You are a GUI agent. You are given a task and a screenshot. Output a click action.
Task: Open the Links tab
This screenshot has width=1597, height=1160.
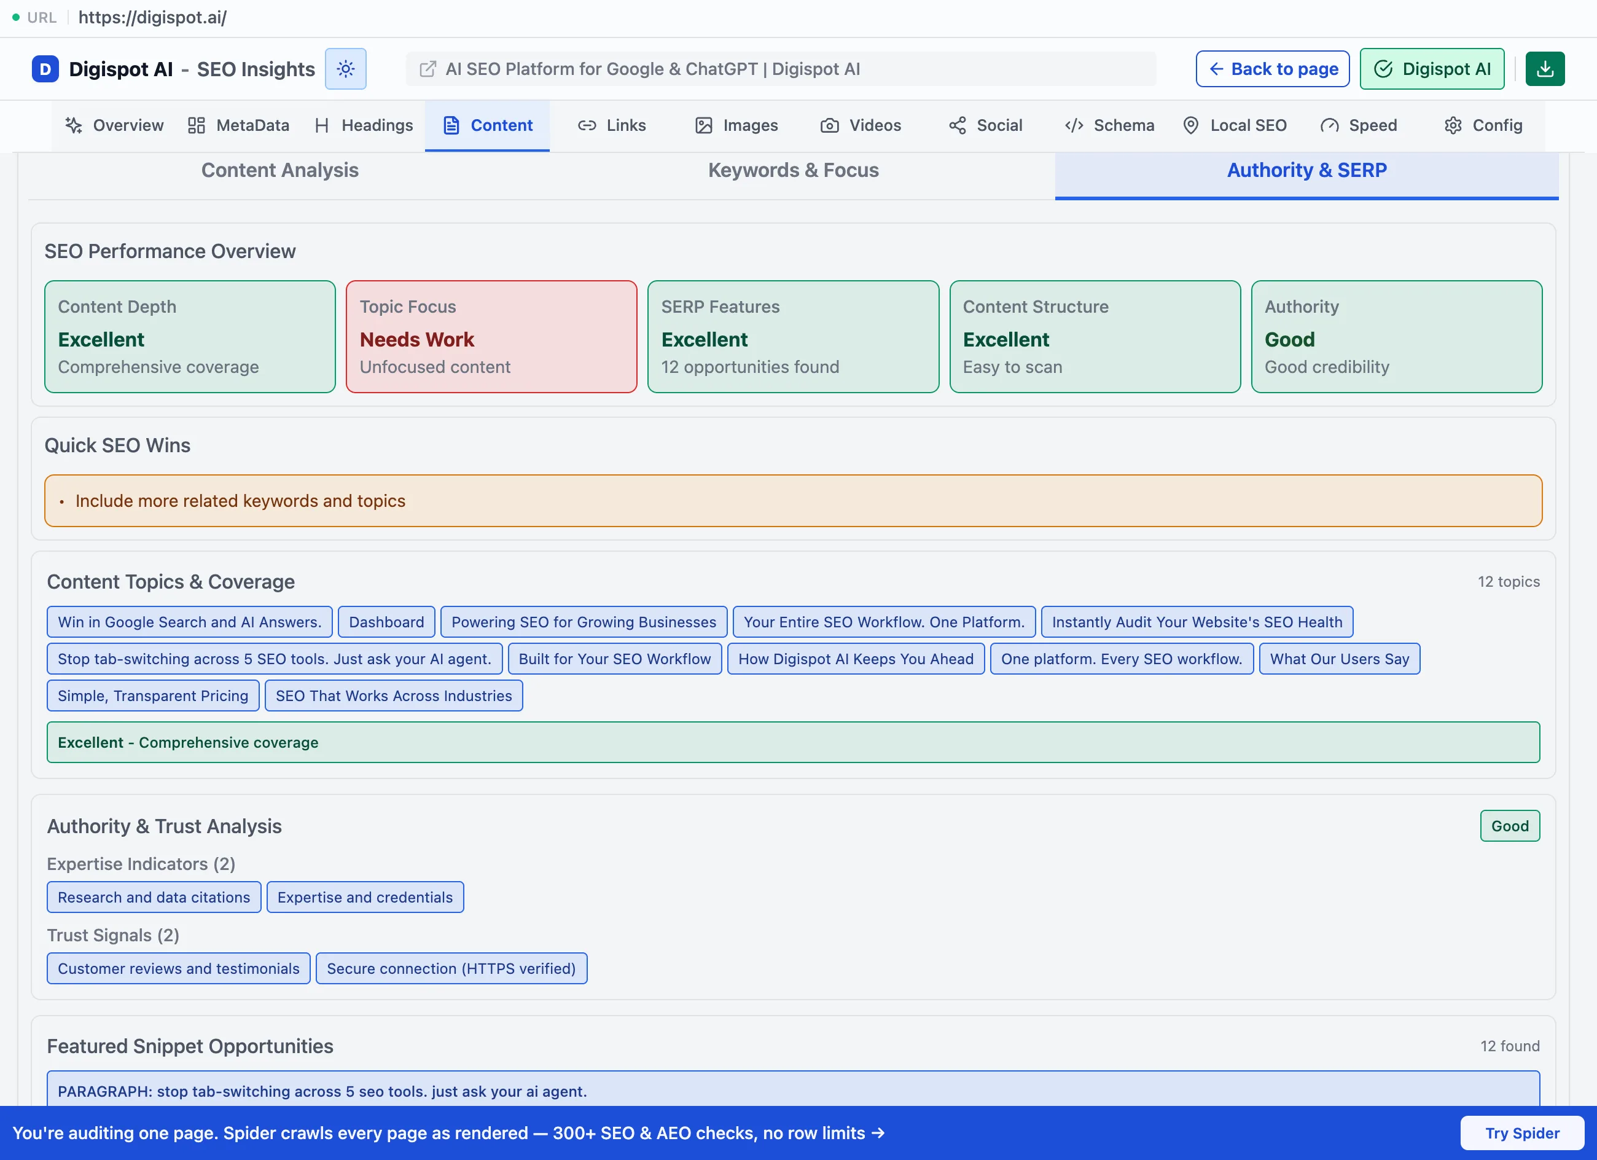tap(612, 125)
